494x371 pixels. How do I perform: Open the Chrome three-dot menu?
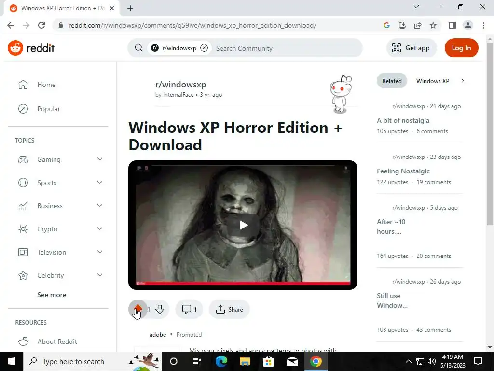click(x=483, y=25)
